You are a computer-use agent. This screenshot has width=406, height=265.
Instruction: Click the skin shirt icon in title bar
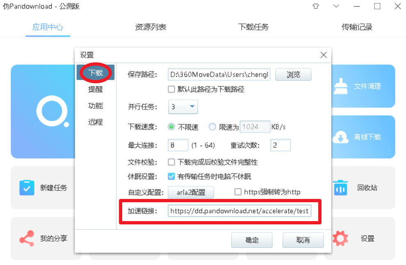coord(316,6)
